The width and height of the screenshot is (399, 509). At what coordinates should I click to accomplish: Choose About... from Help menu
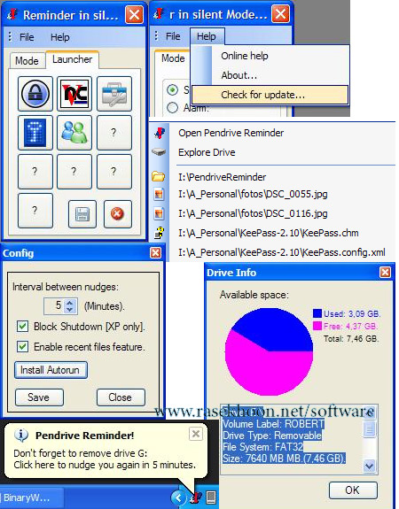(239, 75)
